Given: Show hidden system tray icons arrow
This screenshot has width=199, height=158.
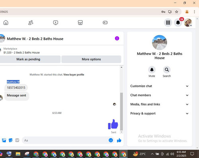Looking at the screenshot, I should coord(152,154).
